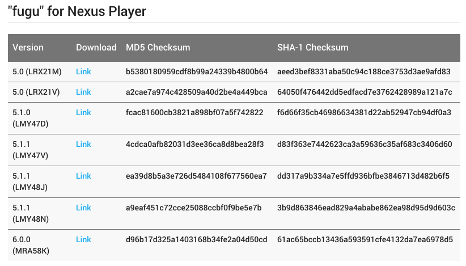Open the download link for 5.1.1 (LMY47V)
The height and width of the screenshot is (266, 466).
point(83,144)
